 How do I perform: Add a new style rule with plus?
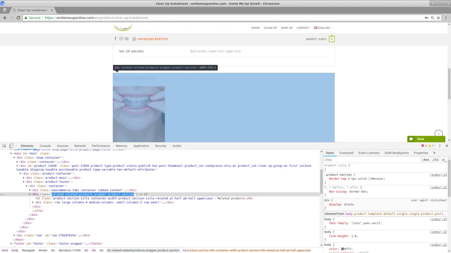pos(444,160)
